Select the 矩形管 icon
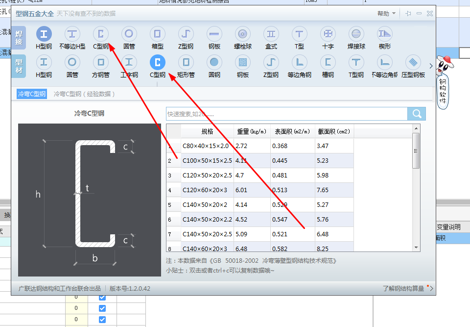Viewport: 470px width, 327px height. (186, 62)
